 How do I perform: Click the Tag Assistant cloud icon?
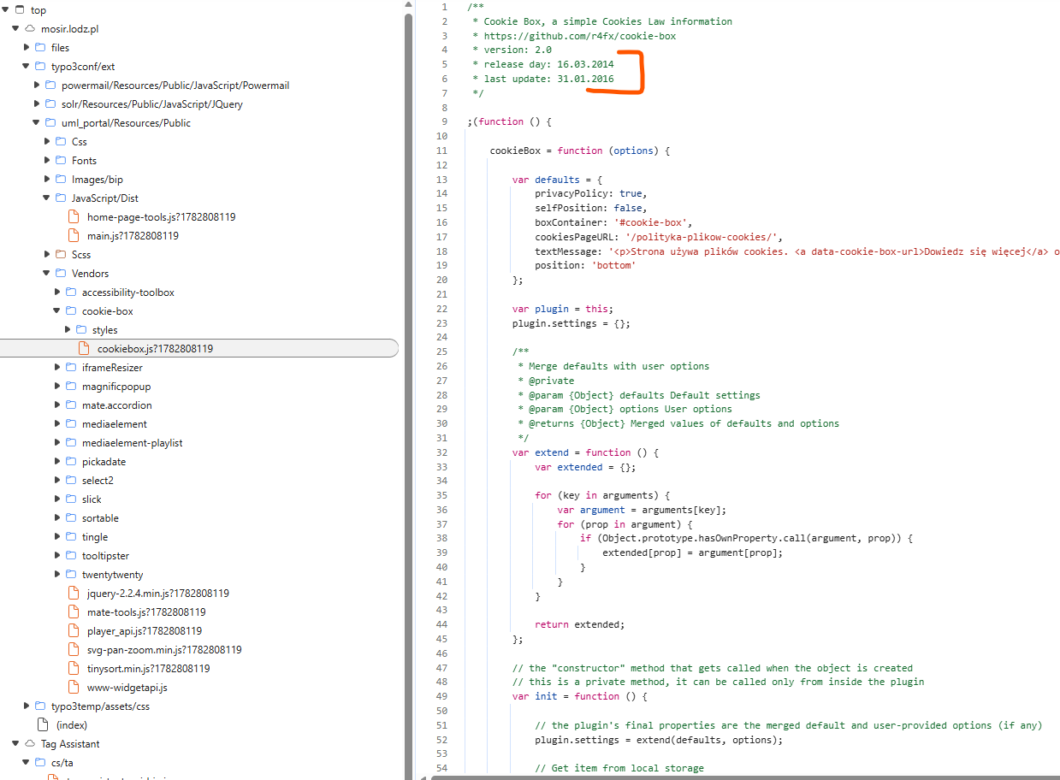[x=30, y=743]
